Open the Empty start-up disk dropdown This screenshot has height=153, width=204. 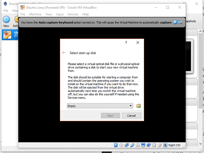[100, 106]
